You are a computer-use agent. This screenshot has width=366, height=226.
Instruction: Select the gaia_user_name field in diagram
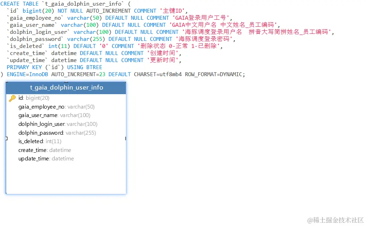click(x=54, y=115)
